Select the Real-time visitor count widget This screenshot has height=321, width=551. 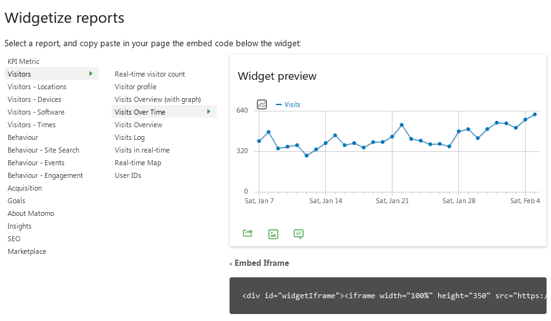[x=150, y=74]
